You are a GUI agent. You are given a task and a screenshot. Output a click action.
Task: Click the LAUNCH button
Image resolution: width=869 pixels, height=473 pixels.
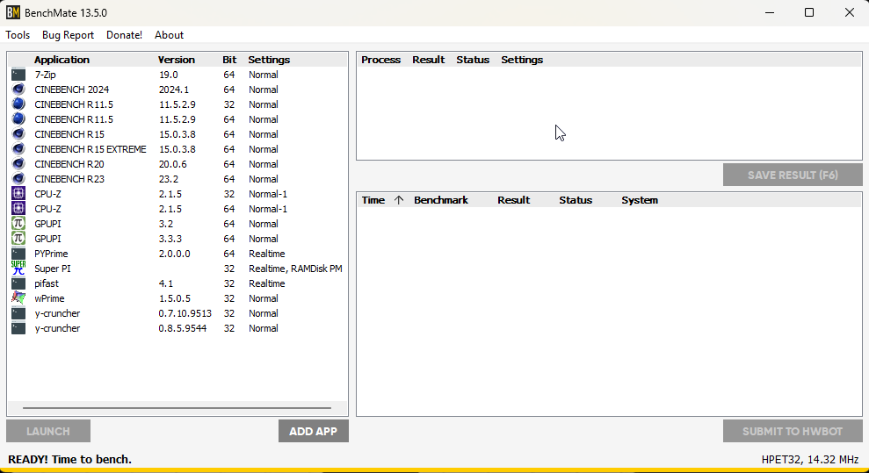[x=48, y=431]
